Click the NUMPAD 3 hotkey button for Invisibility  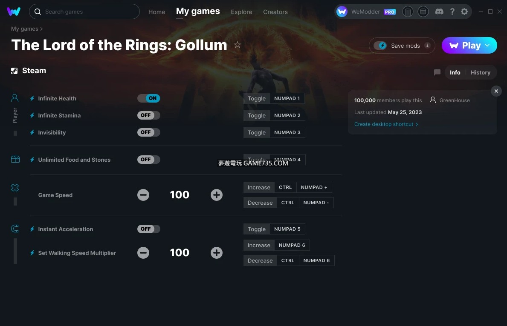pyautogui.click(x=287, y=132)
